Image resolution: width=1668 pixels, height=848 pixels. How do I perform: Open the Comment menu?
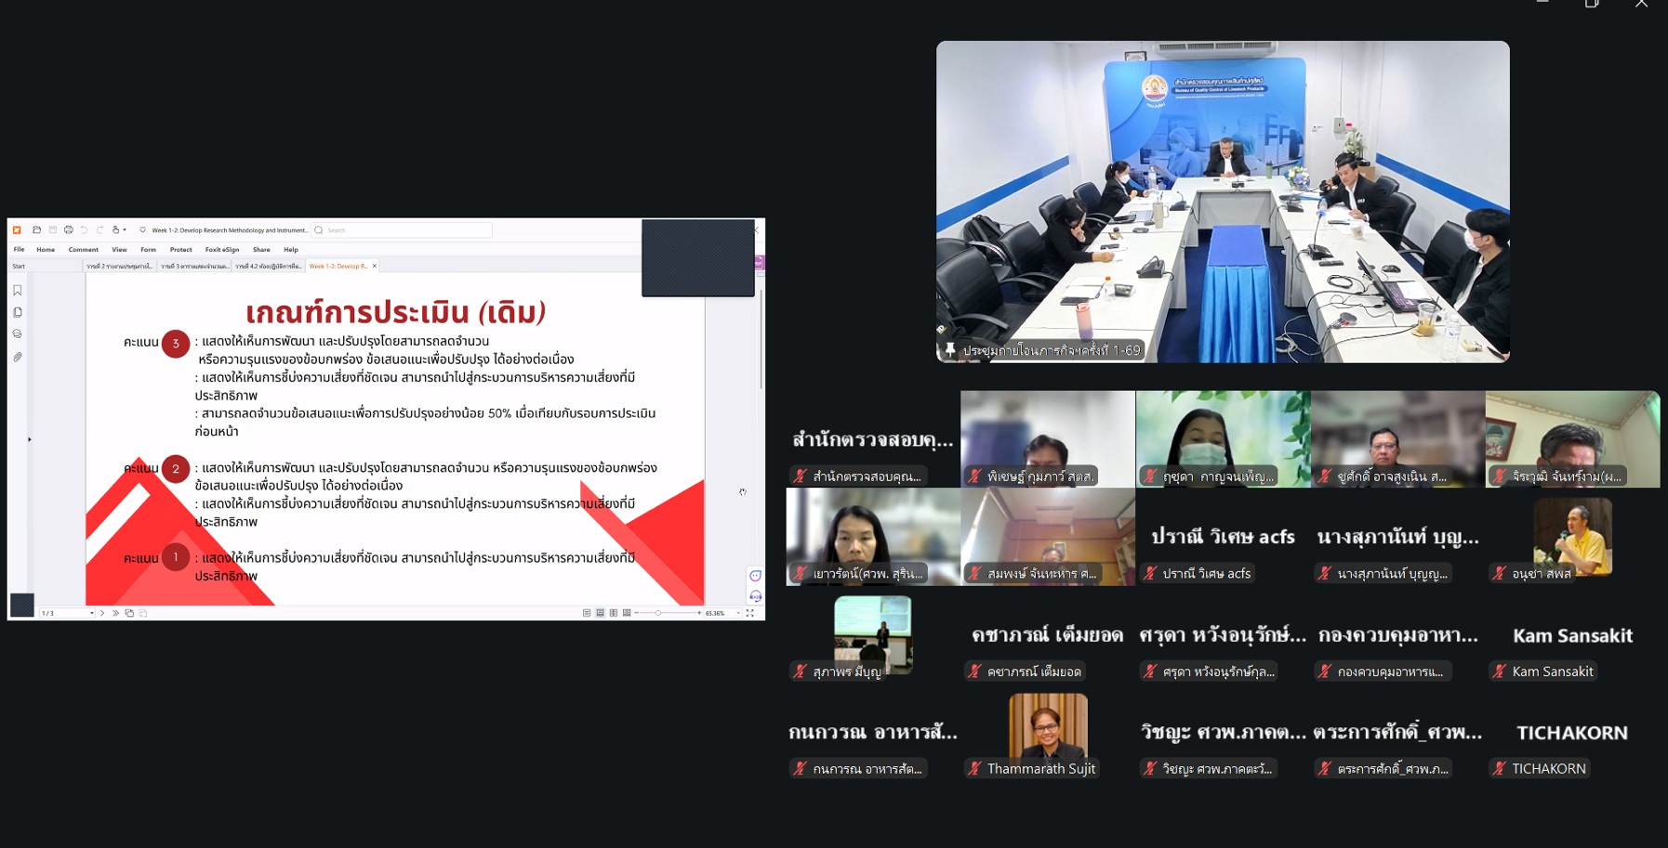[x=83, y=250]
